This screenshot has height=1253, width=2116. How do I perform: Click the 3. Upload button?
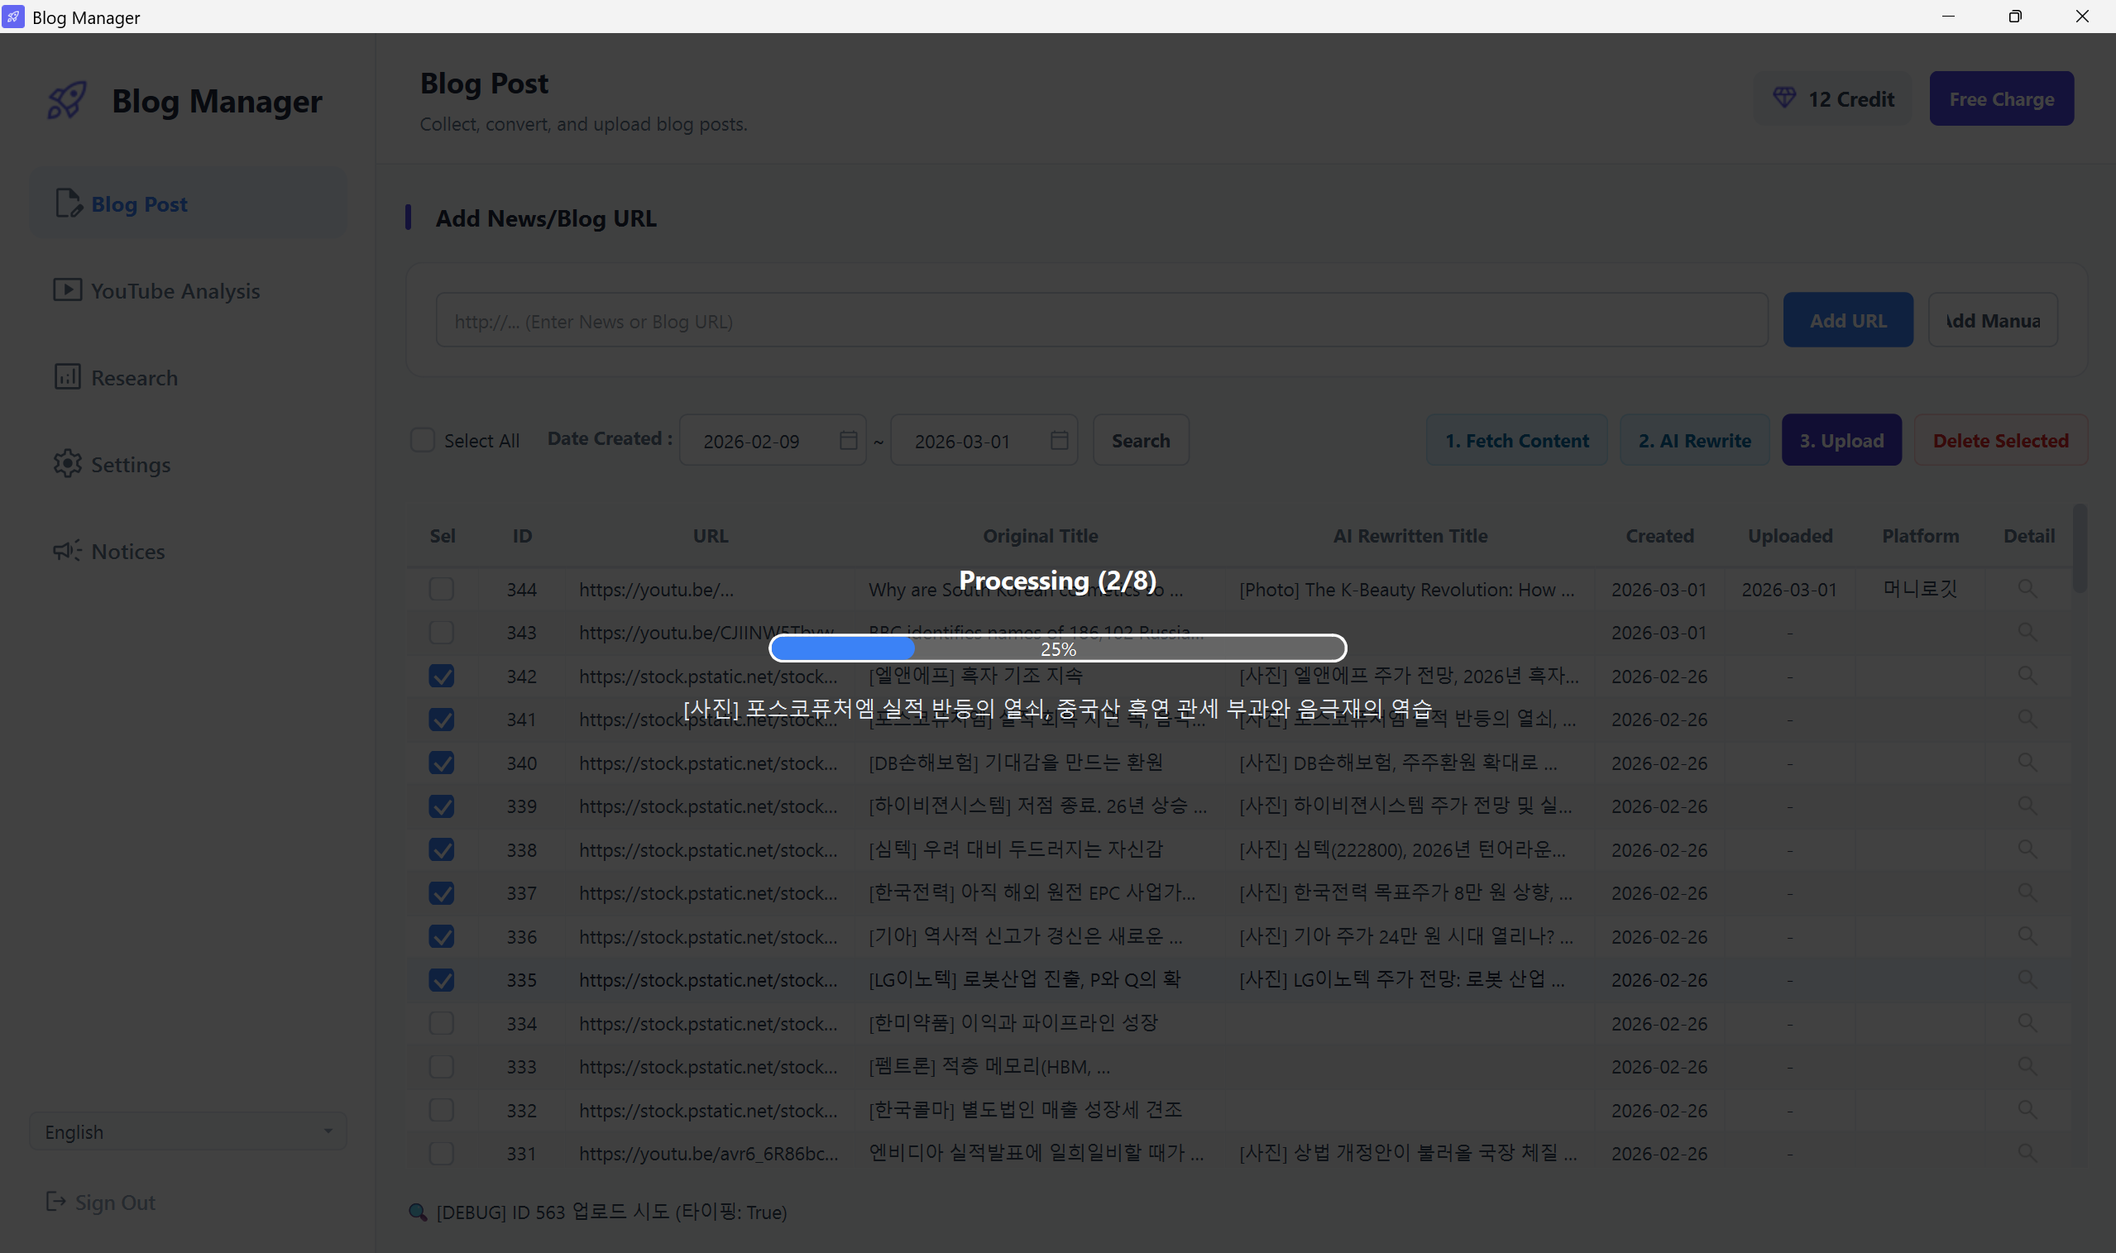[1841, 440]
